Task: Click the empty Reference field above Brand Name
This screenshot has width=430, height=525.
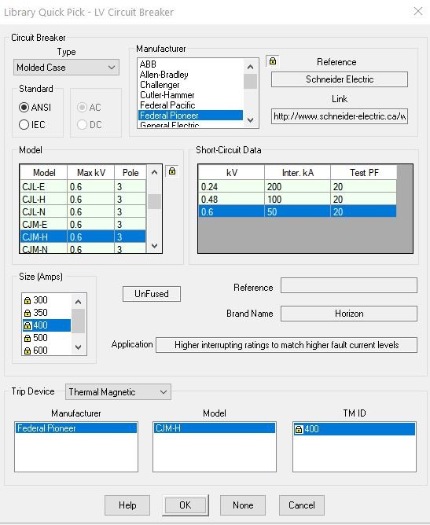Action: [349, 285]
